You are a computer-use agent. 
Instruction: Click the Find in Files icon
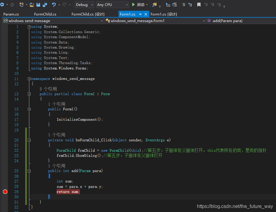(x=154, y=5)
